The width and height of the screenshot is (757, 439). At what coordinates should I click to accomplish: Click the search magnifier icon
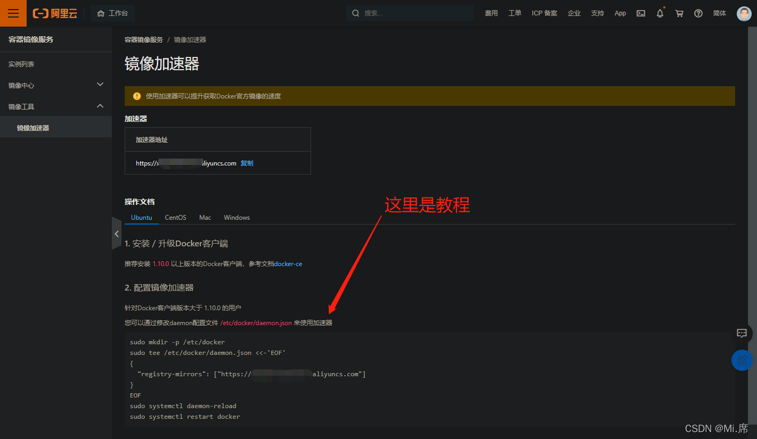pos(356,13)
